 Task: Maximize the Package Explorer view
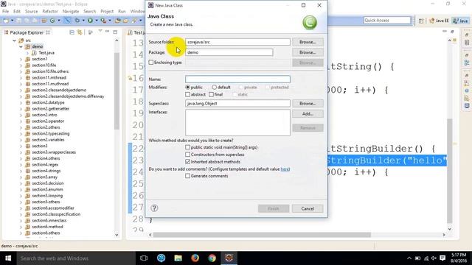pyautogui.click(x=115, y=32)
